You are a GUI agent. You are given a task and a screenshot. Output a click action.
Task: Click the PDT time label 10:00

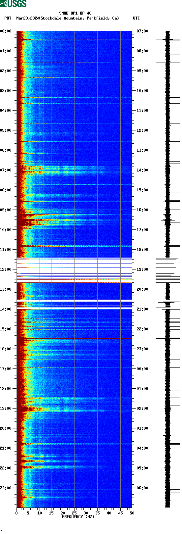6,230
